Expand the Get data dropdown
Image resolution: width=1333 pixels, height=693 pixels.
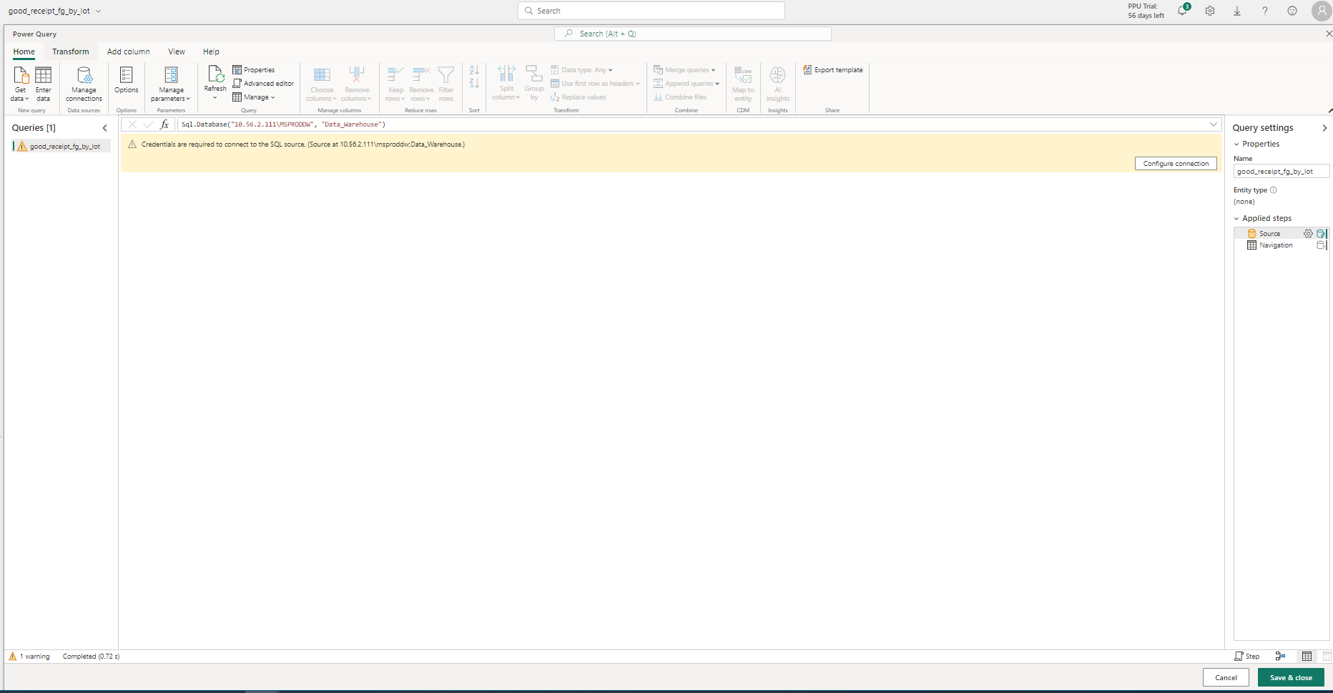pyautogui.click(x=26, y=99)
